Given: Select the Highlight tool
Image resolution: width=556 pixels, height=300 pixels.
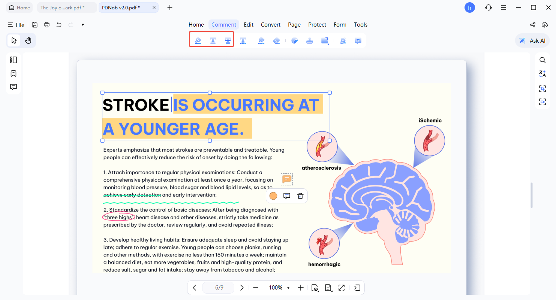Looking at the screenshot, I should coord(198,40).
